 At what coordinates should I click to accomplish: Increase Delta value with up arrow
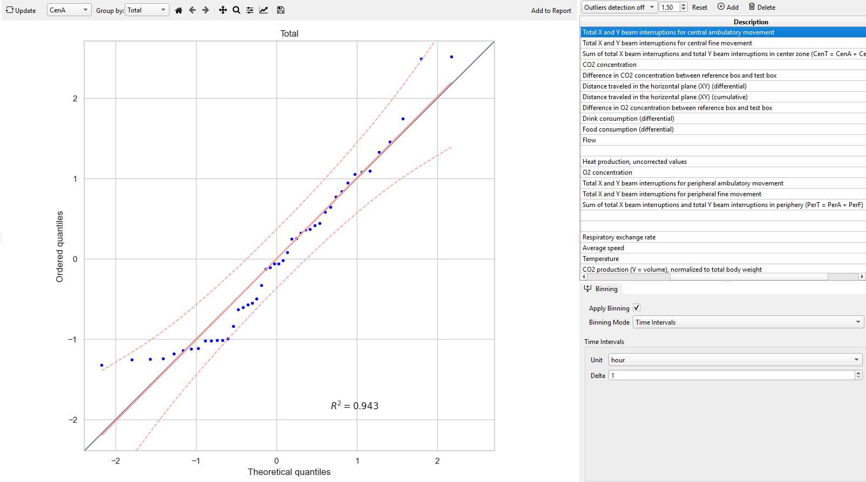858,373
